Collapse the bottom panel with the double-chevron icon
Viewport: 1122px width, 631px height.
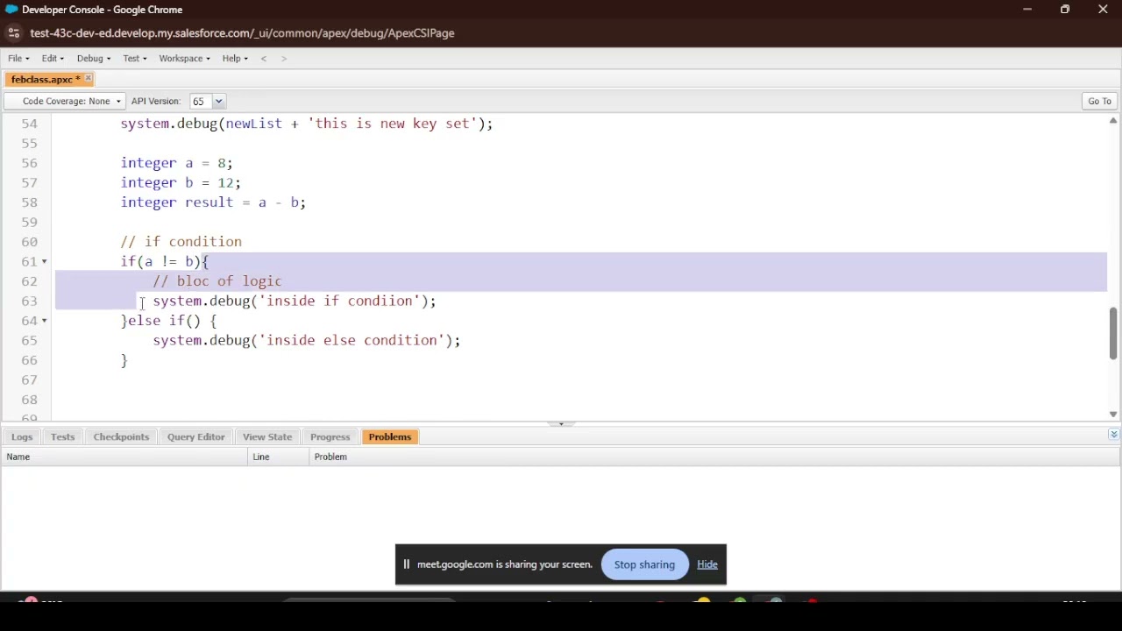click(x=1113, y=435)
